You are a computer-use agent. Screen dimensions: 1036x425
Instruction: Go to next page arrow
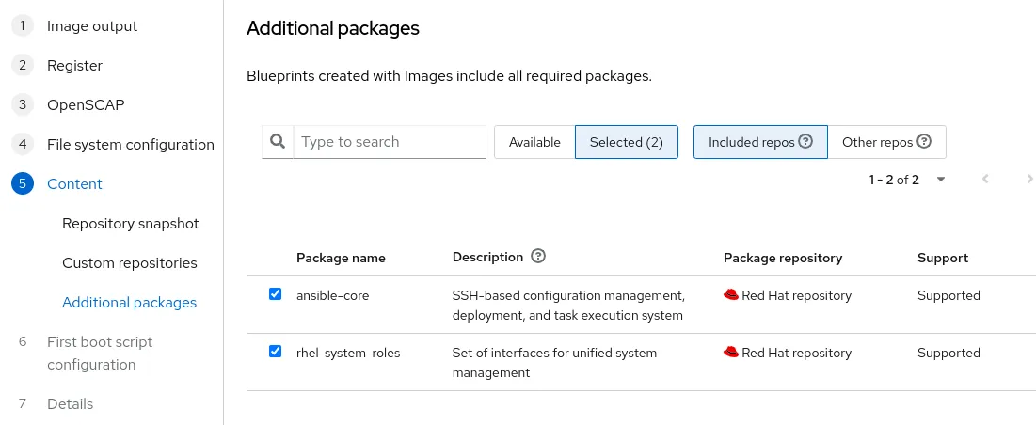coord(1030,179)
